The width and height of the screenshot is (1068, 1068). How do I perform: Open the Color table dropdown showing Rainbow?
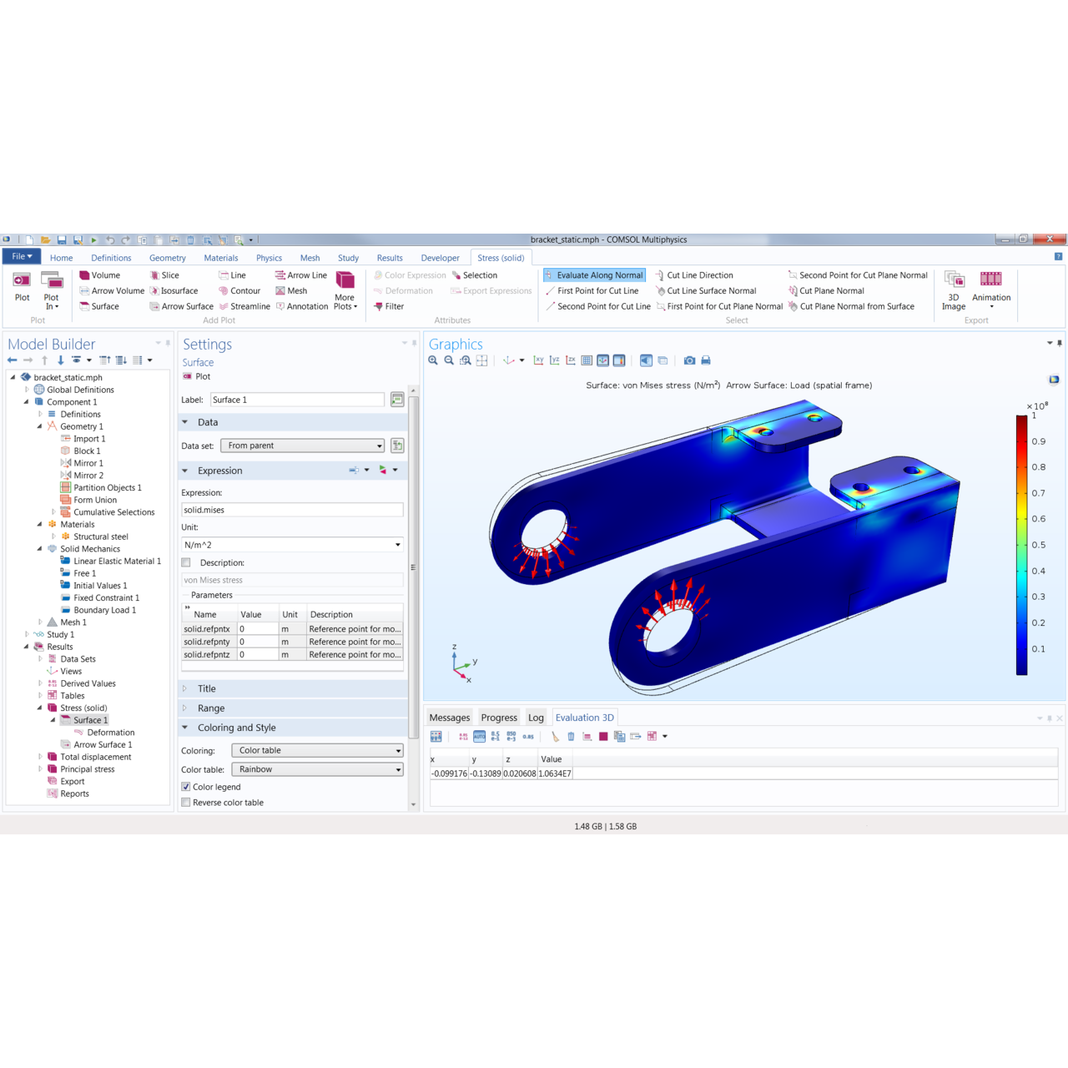(316, 768)
